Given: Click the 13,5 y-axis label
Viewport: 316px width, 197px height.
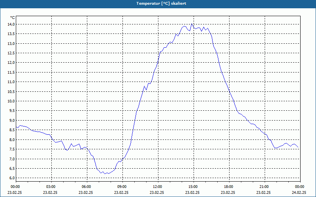Looking at the screenshot, I should coord(11,34).
